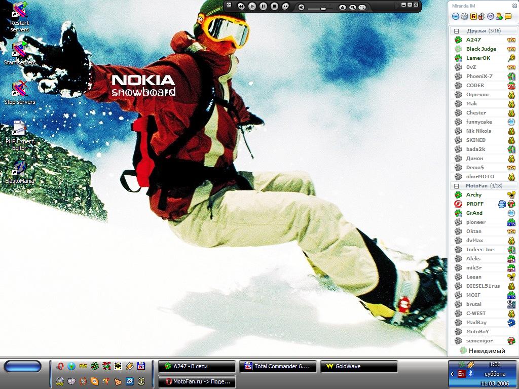The image size is (519, 389).
Task: Collapse the Друзья contact group
Action: click(457, 31)
